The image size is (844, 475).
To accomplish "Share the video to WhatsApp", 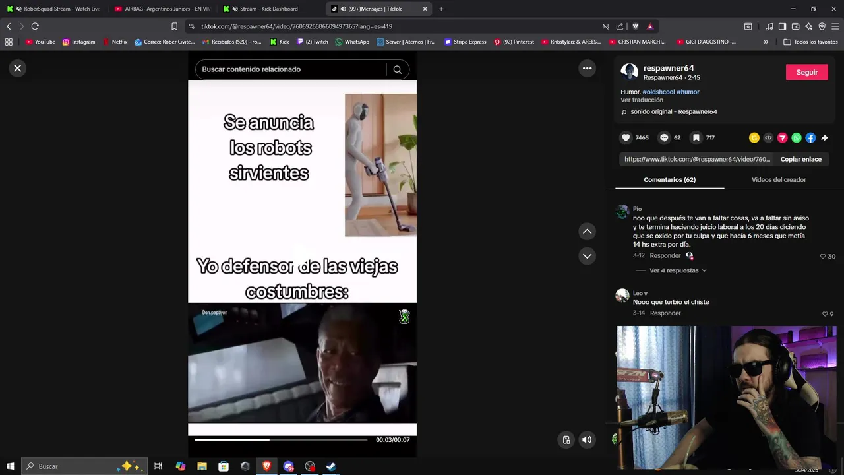I will (x=797, y=138).
